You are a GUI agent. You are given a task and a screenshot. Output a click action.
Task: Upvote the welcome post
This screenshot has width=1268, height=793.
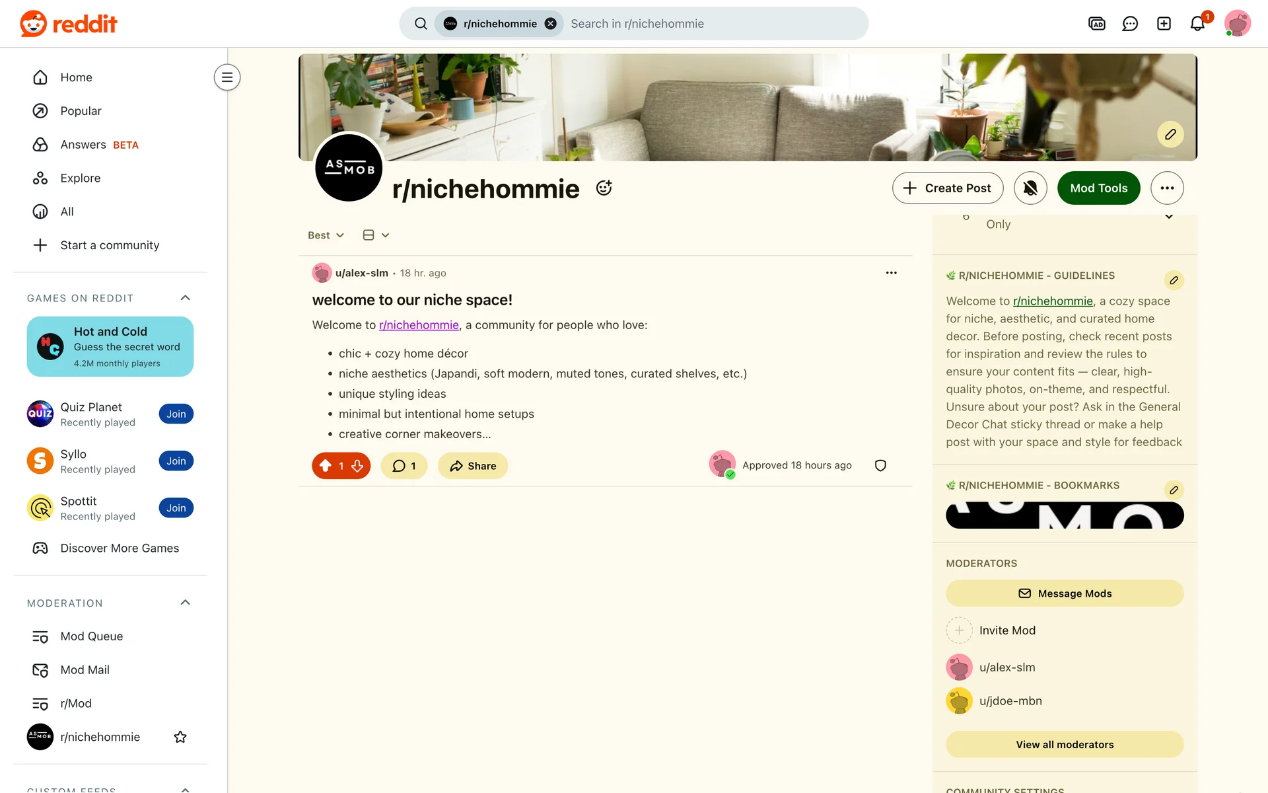point(326,466)
